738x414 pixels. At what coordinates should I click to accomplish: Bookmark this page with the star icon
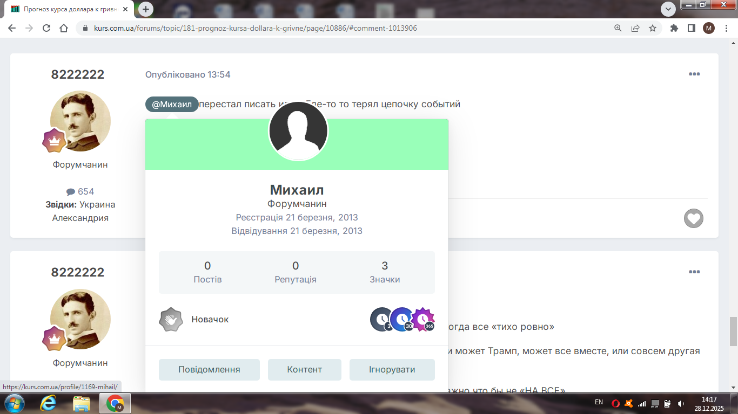click(x=653, y=28)
